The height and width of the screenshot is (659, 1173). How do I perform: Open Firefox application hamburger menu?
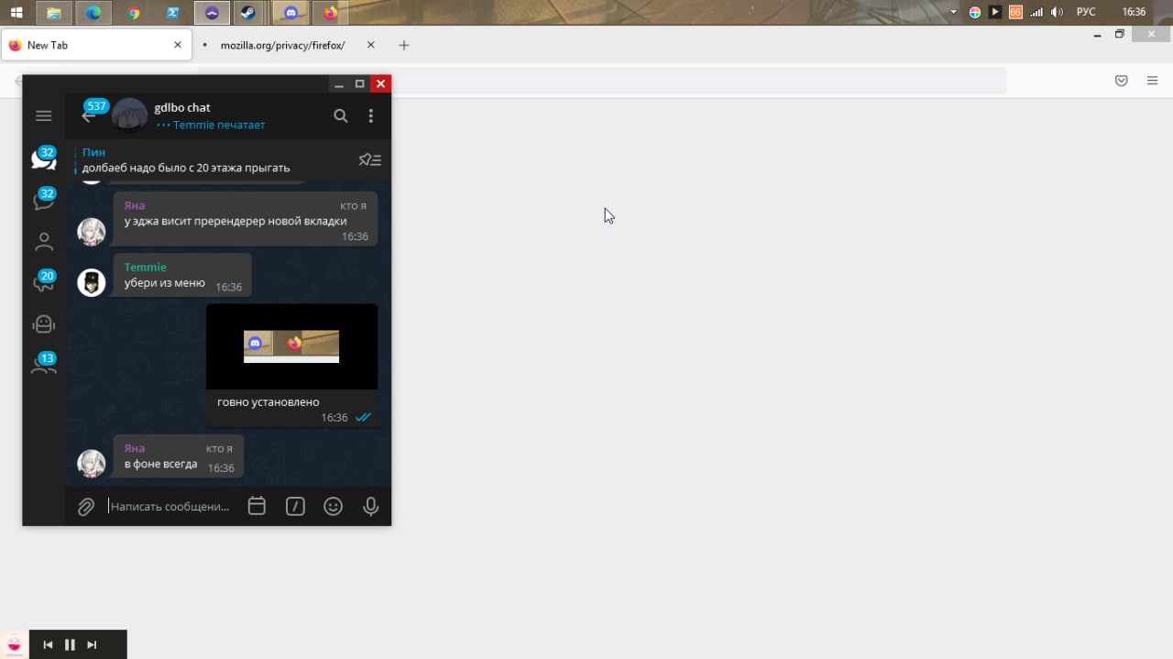coord(1152,81)
